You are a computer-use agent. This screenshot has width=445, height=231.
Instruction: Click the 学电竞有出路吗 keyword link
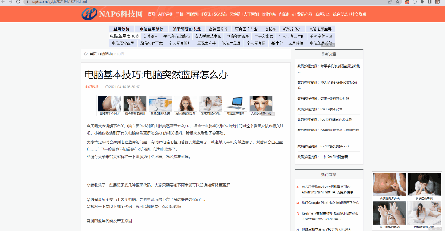(176, 36)
